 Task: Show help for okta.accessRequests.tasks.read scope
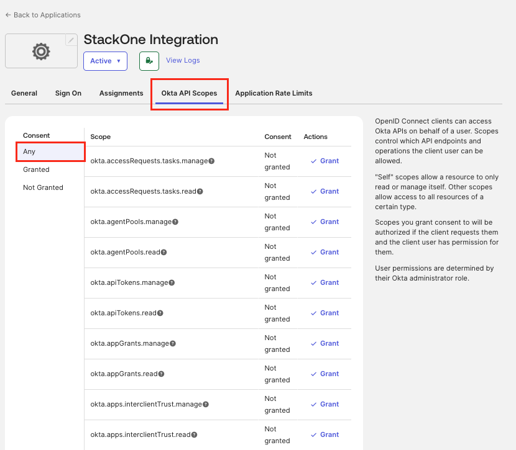200,192
